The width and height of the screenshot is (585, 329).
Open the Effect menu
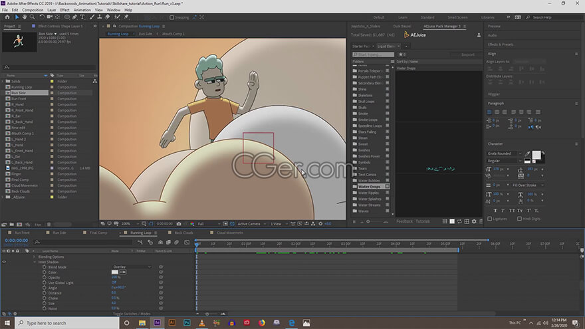pyautogui.click(x=65, y=10)
